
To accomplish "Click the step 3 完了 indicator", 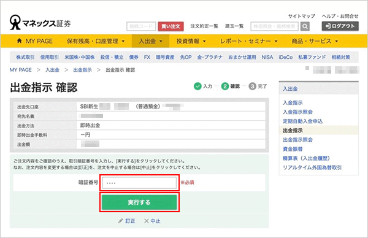I will coord(258,86).
